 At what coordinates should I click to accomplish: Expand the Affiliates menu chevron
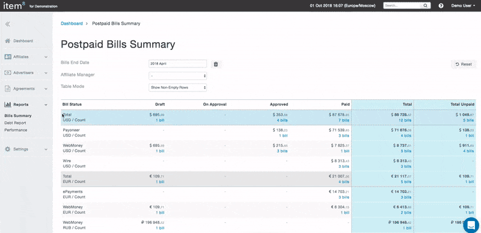coord(46,57)
